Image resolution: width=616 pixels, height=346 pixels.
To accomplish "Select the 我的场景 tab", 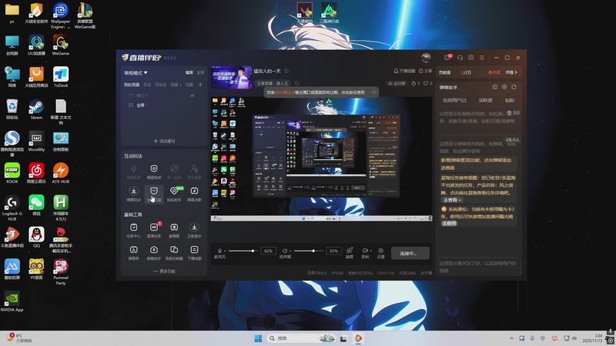I will [132, 85].
